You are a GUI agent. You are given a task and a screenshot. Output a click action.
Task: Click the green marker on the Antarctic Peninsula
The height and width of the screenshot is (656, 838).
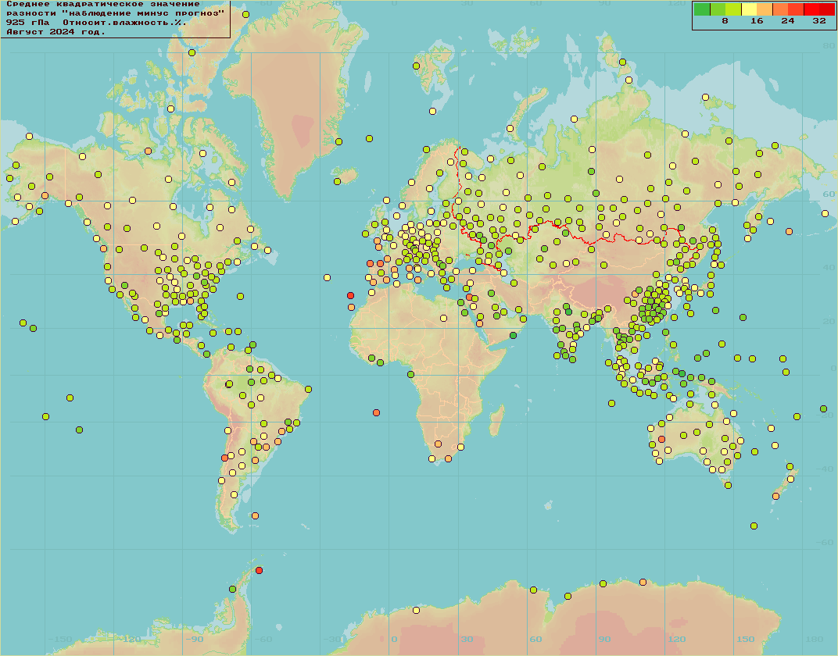pos(232,589)
